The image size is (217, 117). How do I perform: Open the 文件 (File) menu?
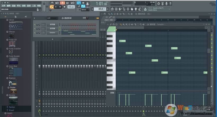click(3, 5)
